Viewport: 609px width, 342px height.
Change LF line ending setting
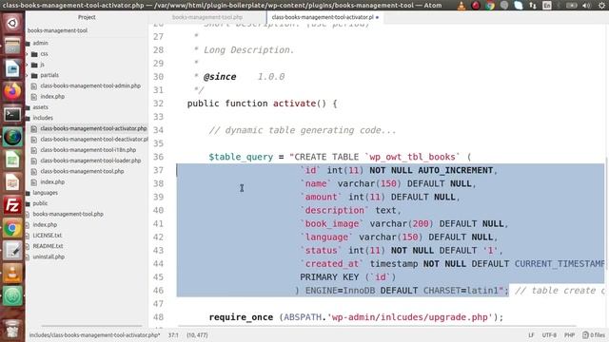coord(531,335)
